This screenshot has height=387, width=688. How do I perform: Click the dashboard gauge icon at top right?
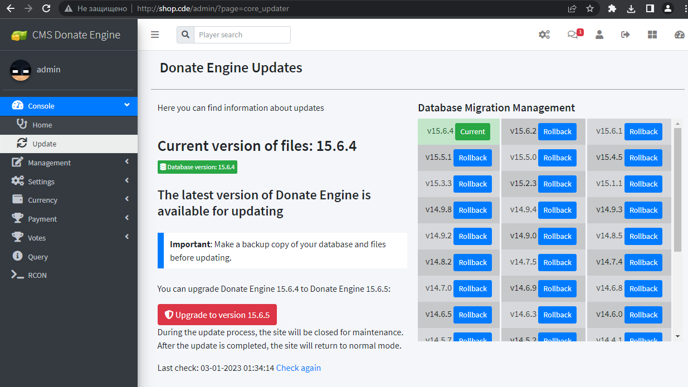679,35
